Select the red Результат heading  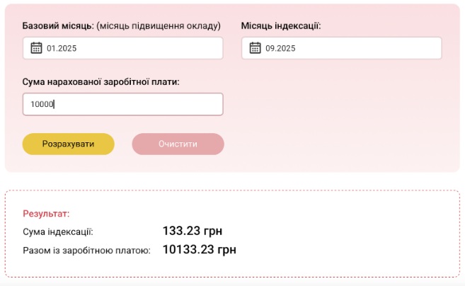pyautogui.click(x=46, y=214)
